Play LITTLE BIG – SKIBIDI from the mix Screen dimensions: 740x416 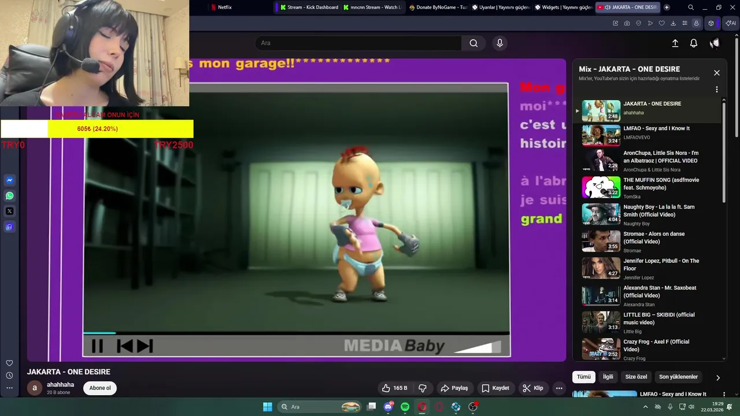point(647,322)
